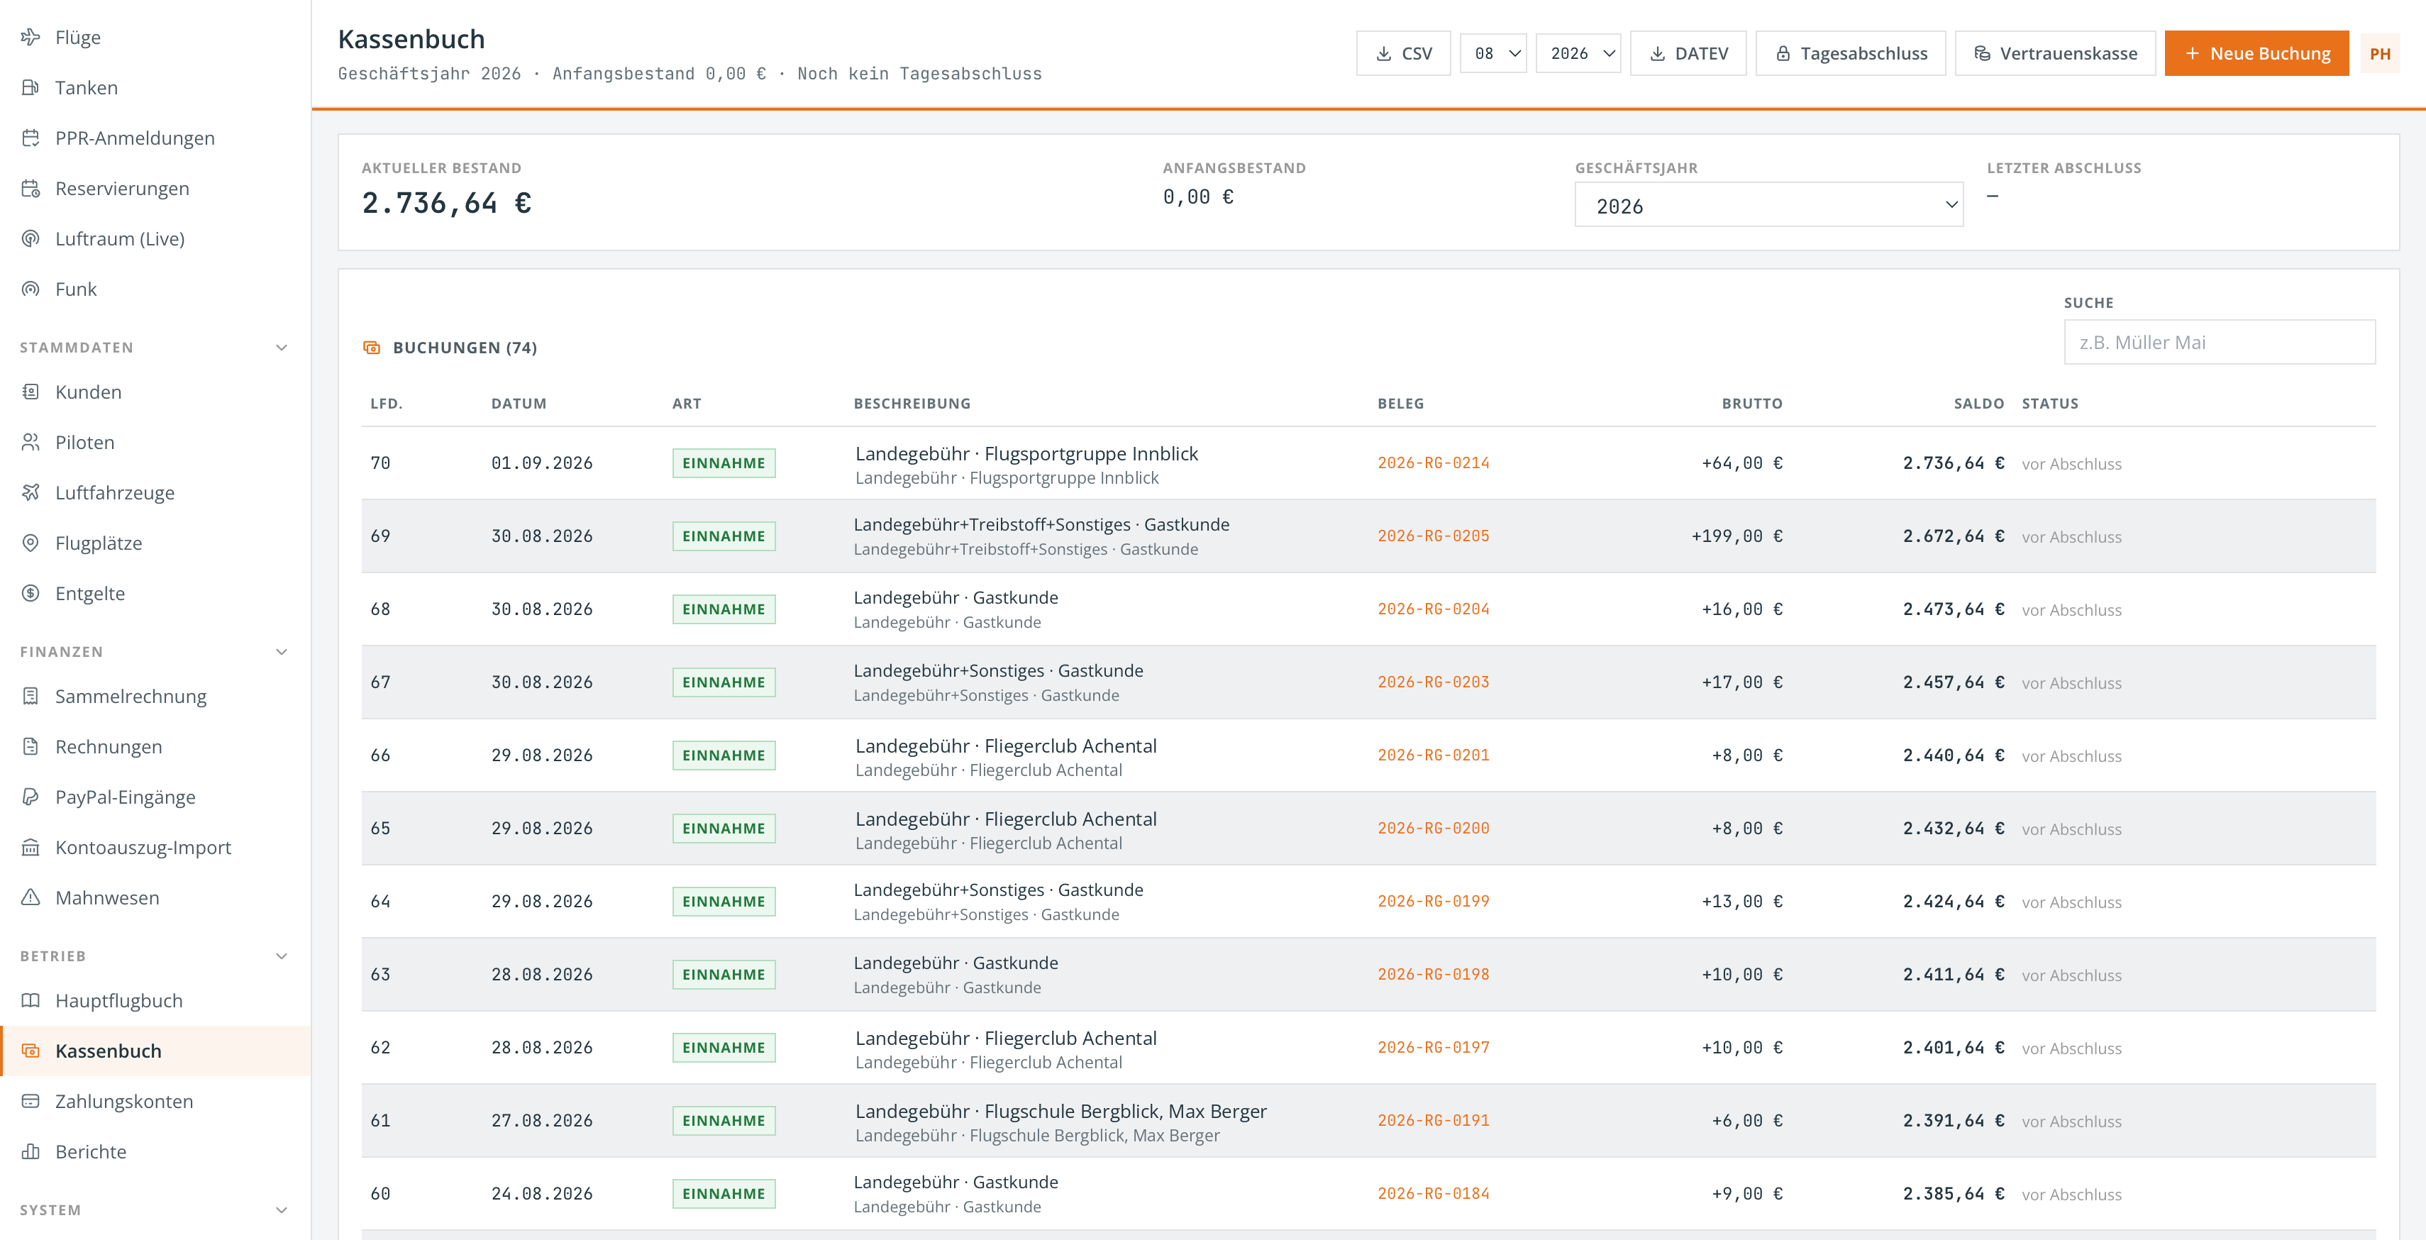
Task: Open Flüge in the sidebar
Action: pyautogui.click(x=155, y=37)
